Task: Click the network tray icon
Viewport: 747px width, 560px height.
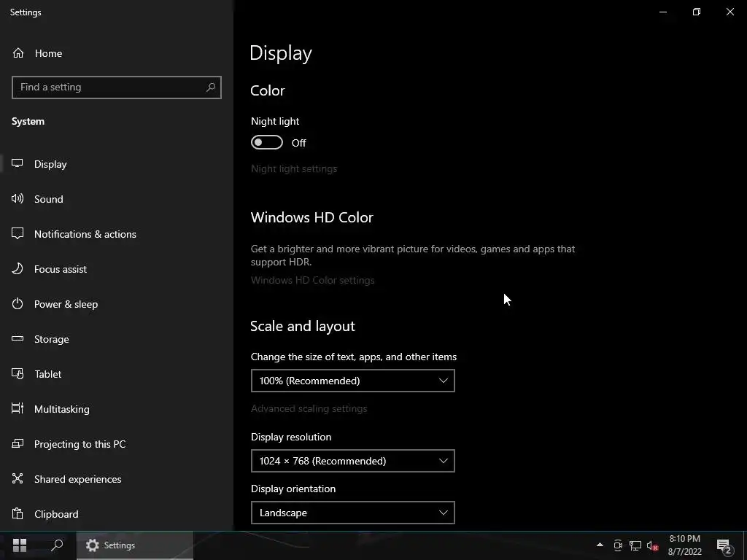Action: 635,545
